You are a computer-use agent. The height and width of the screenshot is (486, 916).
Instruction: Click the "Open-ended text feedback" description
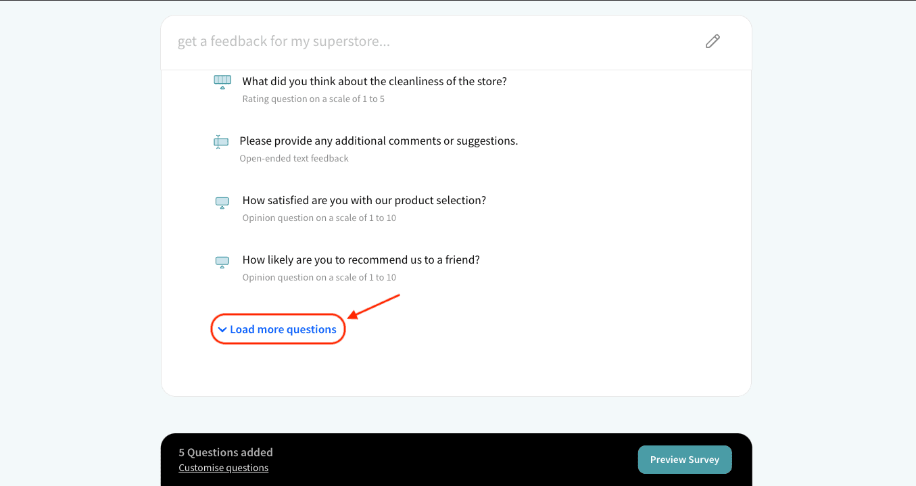click(294, 159)
